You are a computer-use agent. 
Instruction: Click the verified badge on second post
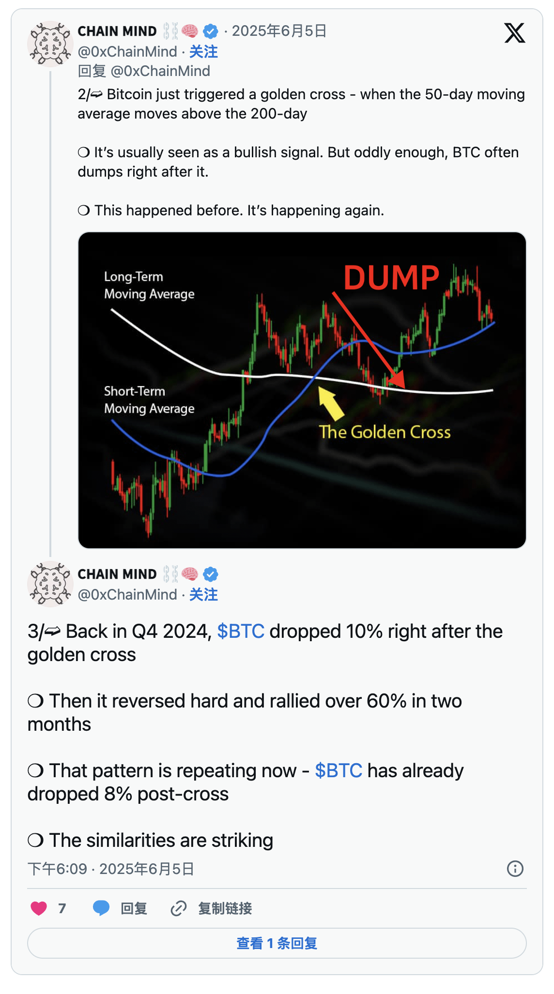pos(211,574)
